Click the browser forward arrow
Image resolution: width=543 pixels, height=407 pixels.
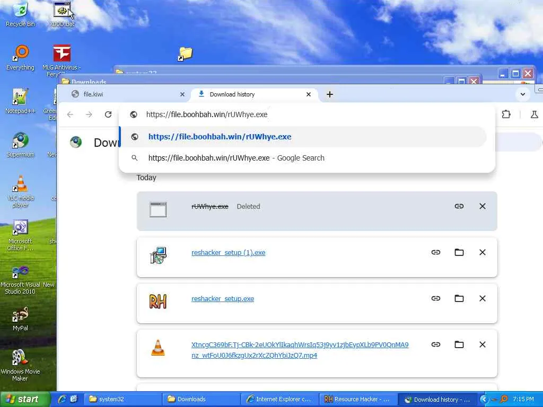[89, 114]
